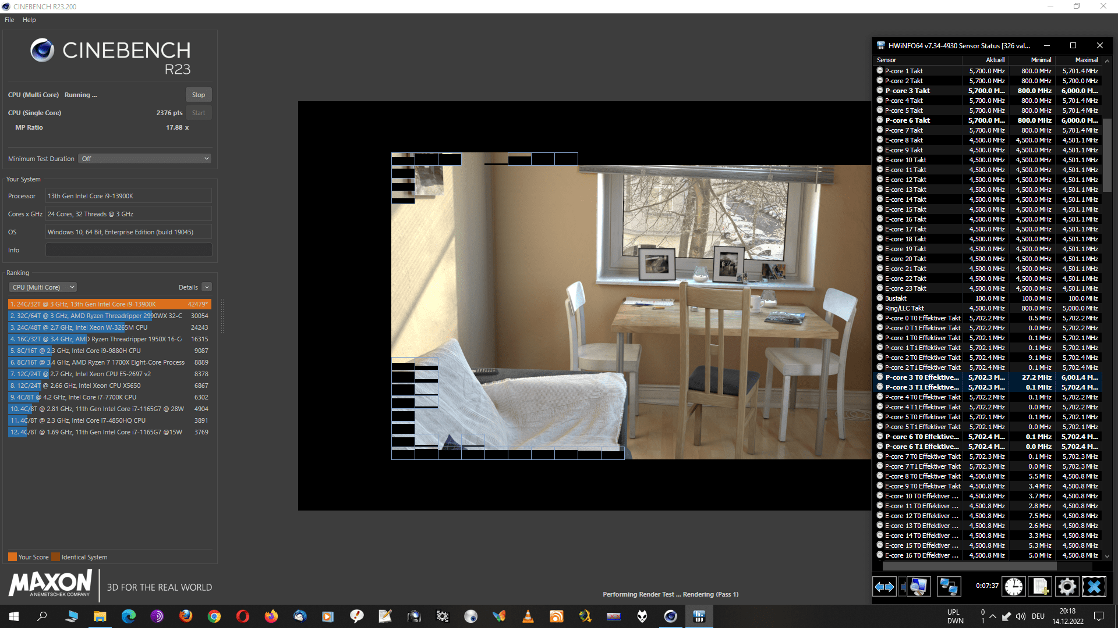This screenshot has height=628, width=1118.
Task: Show hidden system tray icons chevron
Action: click(x=993, y=616)
